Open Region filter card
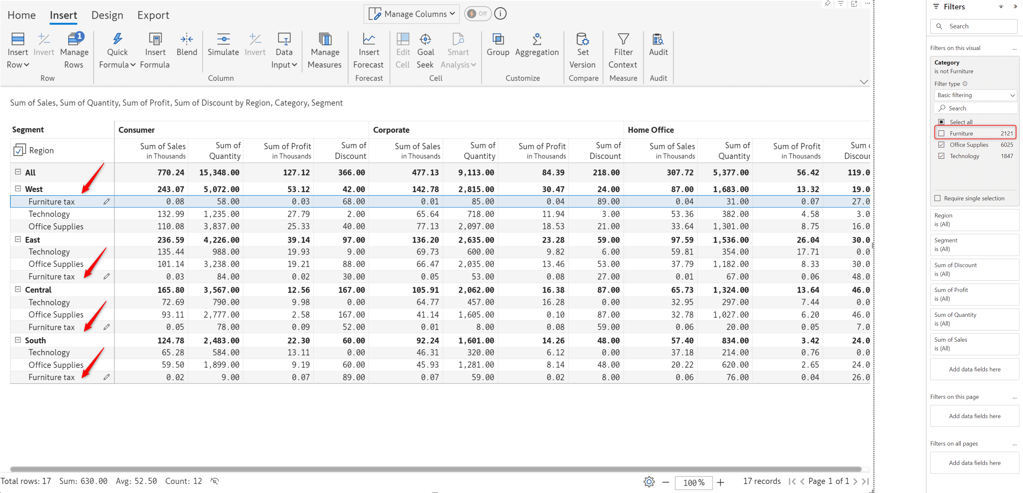The width and height of the screenshot is (1023, 493). (975, 220)
